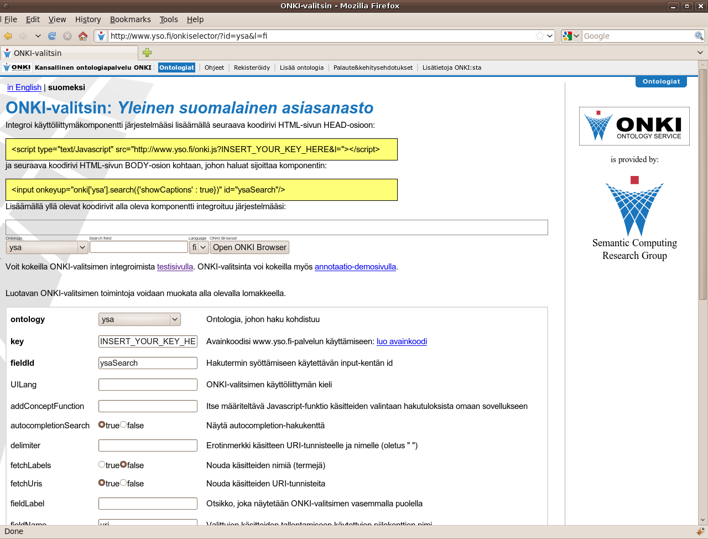The width and height of the screenshot is (708, 539).
Task: Switch the page to in English
Action: click(x=24, y=87)
